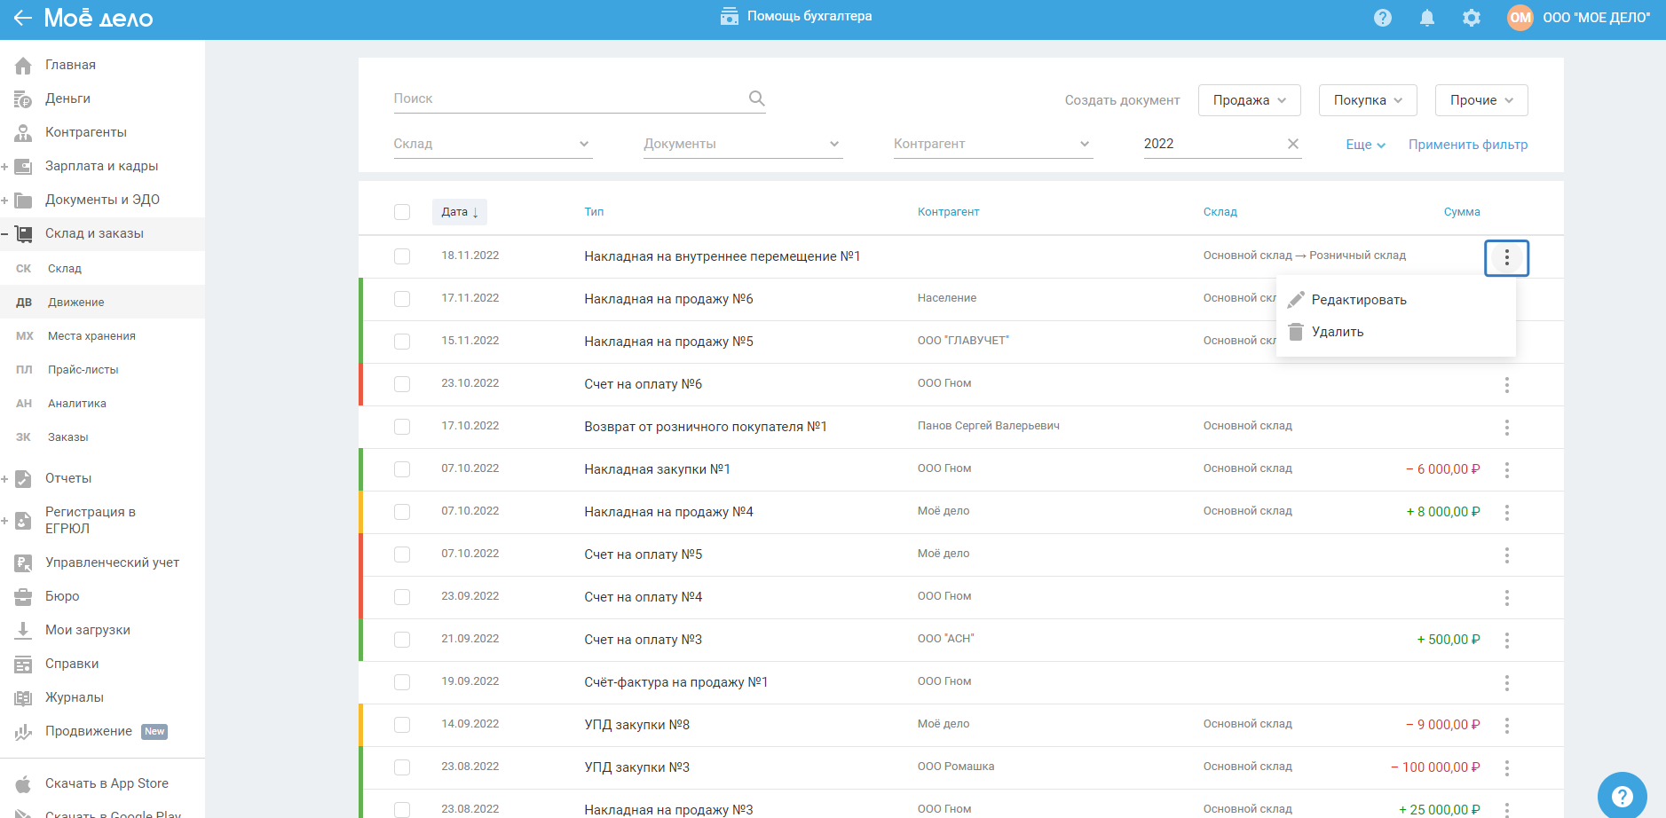
Task: Toggle the select-all checkbox in table header
Action: coord(402,212)
